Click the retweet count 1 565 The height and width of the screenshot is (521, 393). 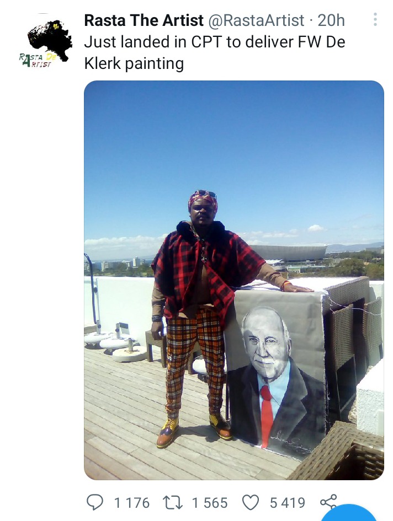click(x=210, y=503)
